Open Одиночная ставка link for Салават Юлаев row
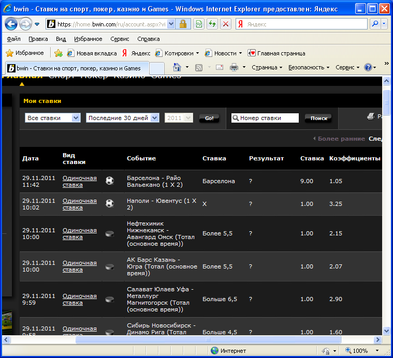This screenshot has width=393, height=358. click(x=79, y=300)
